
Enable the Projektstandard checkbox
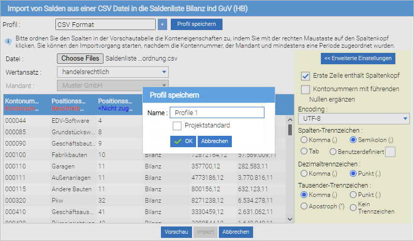(x=177, y=125)
